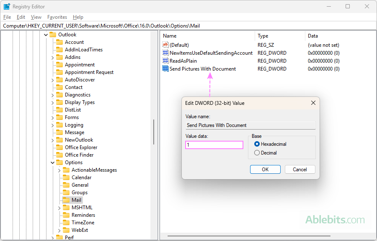Open the Help menu
Image resolution: width=377 pixels, height=241 pixels.
tap(78, 17)
